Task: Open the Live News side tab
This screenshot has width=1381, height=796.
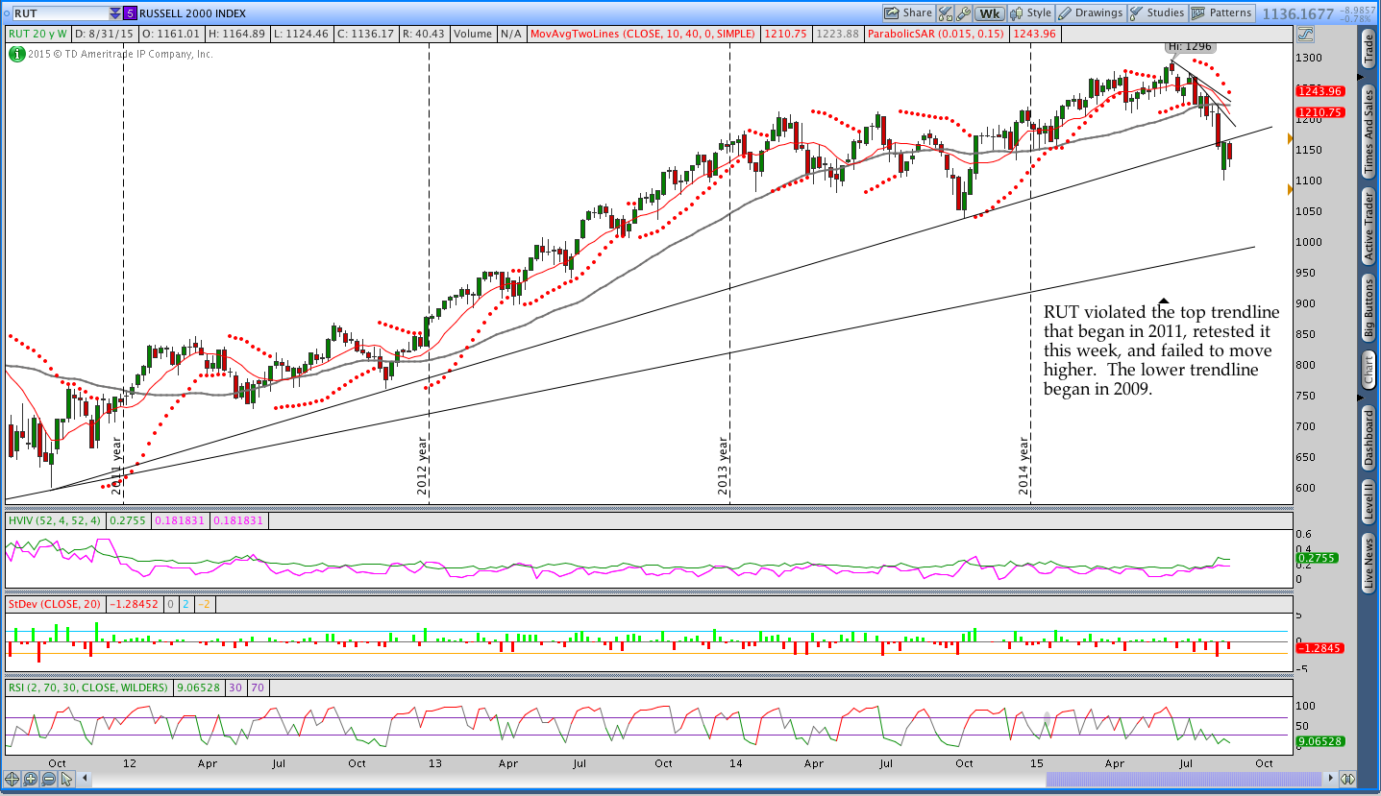Action: [x=1369, y=562]
